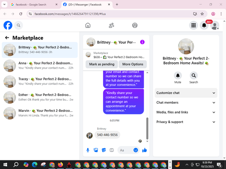Click Brittney's sender avatar beside the phone number
The width and height of the screenshot is (226, 169).
89,136
